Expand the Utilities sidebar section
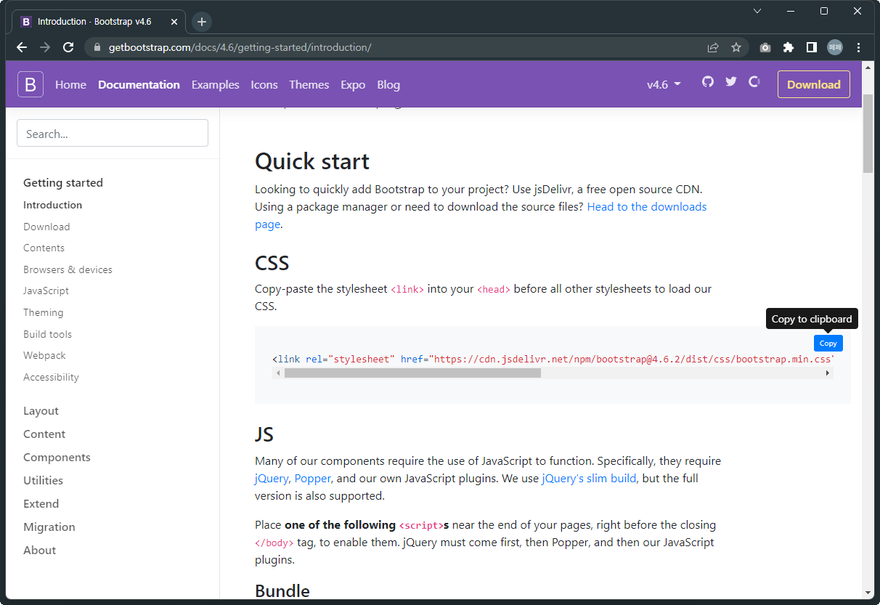The height and width of the screenshot is (605, 880). click(x=43, y=480)
